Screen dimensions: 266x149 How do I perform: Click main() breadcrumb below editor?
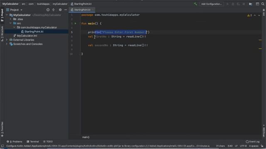point(86,137)
